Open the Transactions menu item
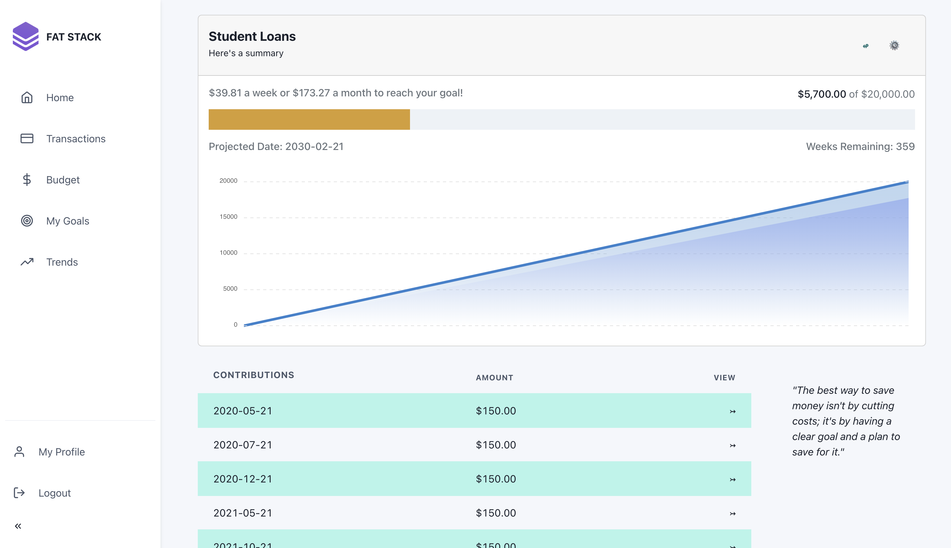951x548 pixels. [76, 138]
